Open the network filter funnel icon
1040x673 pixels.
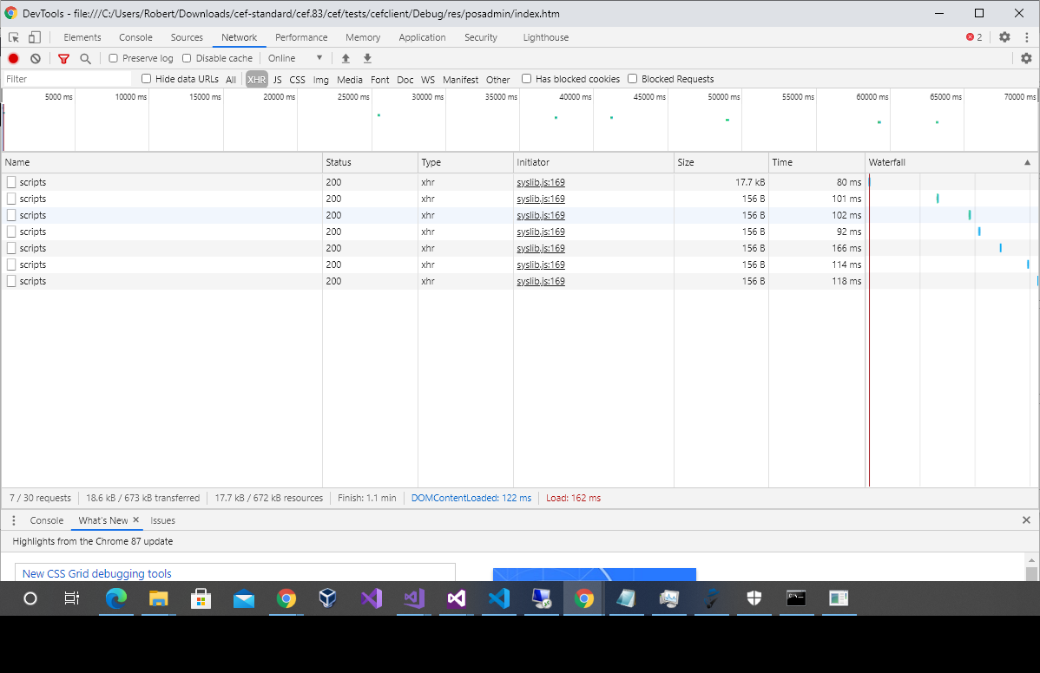click(x=63, y=57)
